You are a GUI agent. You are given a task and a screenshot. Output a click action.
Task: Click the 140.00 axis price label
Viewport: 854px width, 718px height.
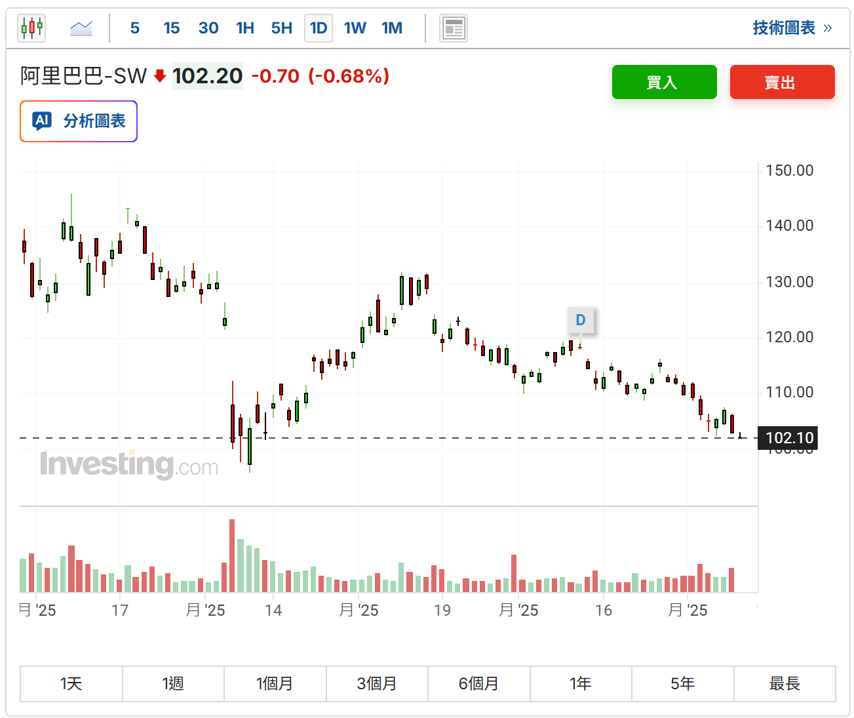point(789,226)
